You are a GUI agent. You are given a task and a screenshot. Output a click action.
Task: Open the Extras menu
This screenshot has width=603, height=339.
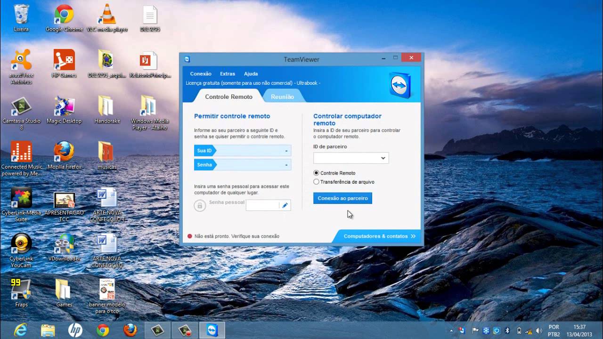(228, 74)
